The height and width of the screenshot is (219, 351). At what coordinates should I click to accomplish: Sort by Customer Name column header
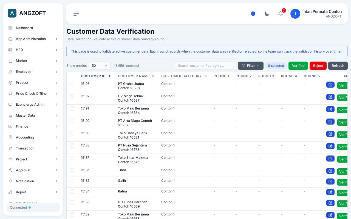[136, 76]
